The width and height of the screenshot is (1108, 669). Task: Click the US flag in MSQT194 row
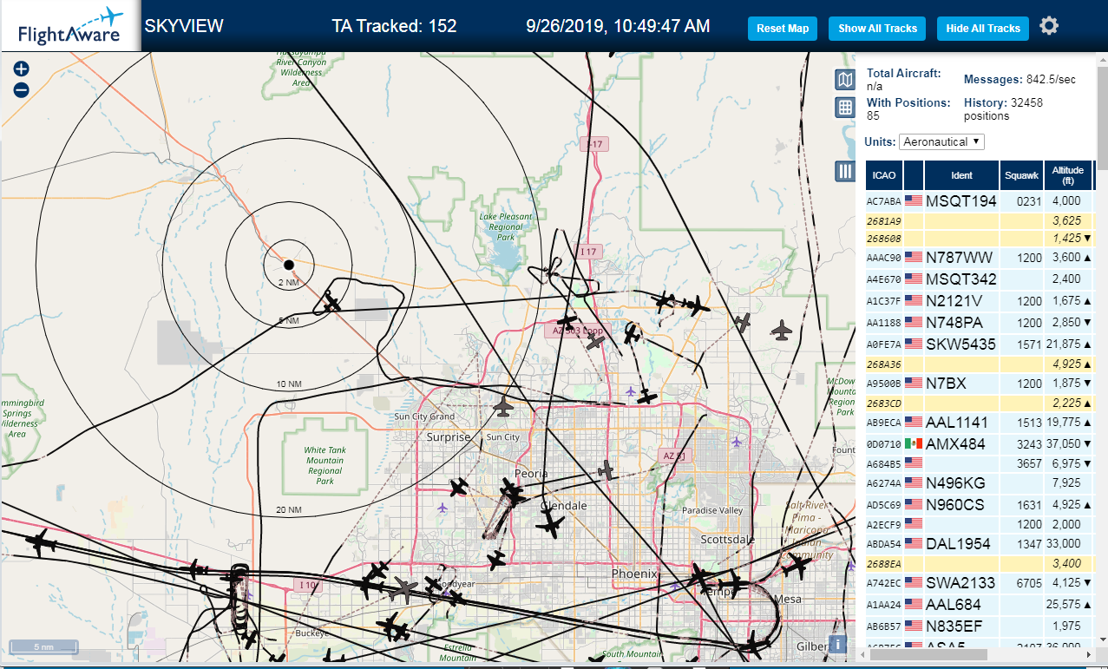coord(913,200)
